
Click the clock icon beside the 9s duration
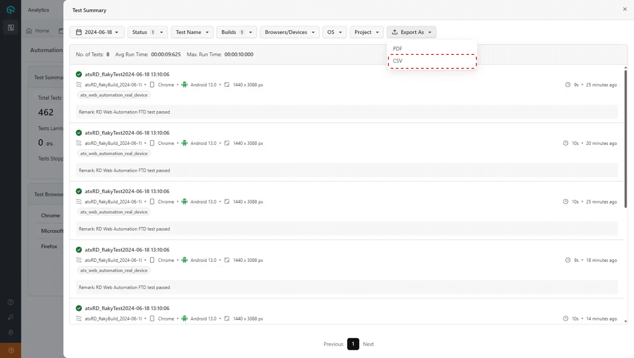coord(568,85)
